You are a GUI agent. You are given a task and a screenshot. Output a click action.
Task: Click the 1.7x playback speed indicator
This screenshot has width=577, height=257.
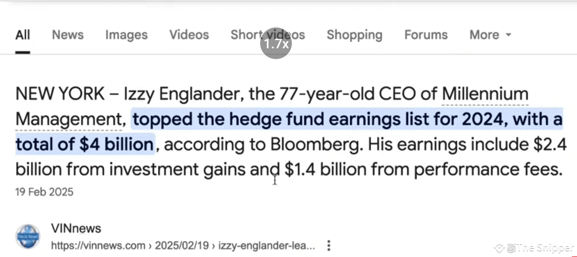(x=276, y=43)
